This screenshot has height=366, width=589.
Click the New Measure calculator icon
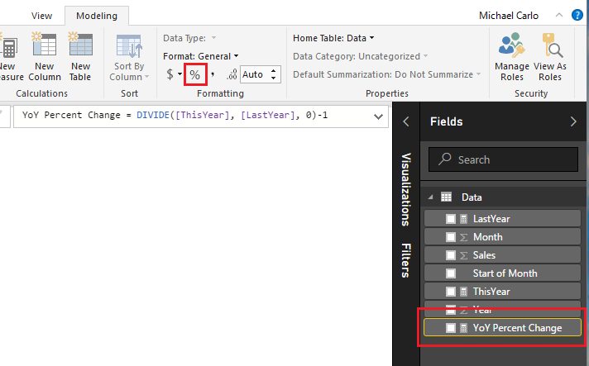8,47
